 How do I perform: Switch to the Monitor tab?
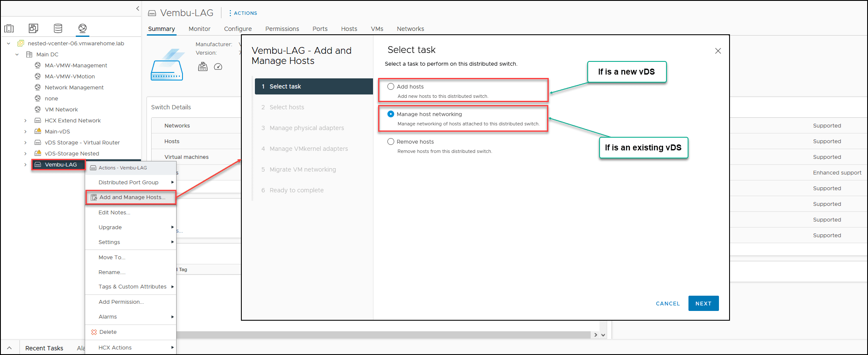pyautogui.click(x=199, y=29)
